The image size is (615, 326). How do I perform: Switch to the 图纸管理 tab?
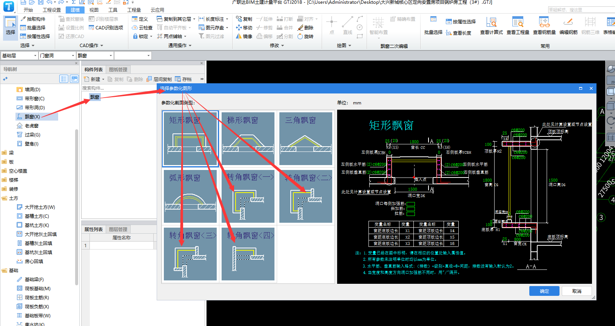tap(118, 70)
